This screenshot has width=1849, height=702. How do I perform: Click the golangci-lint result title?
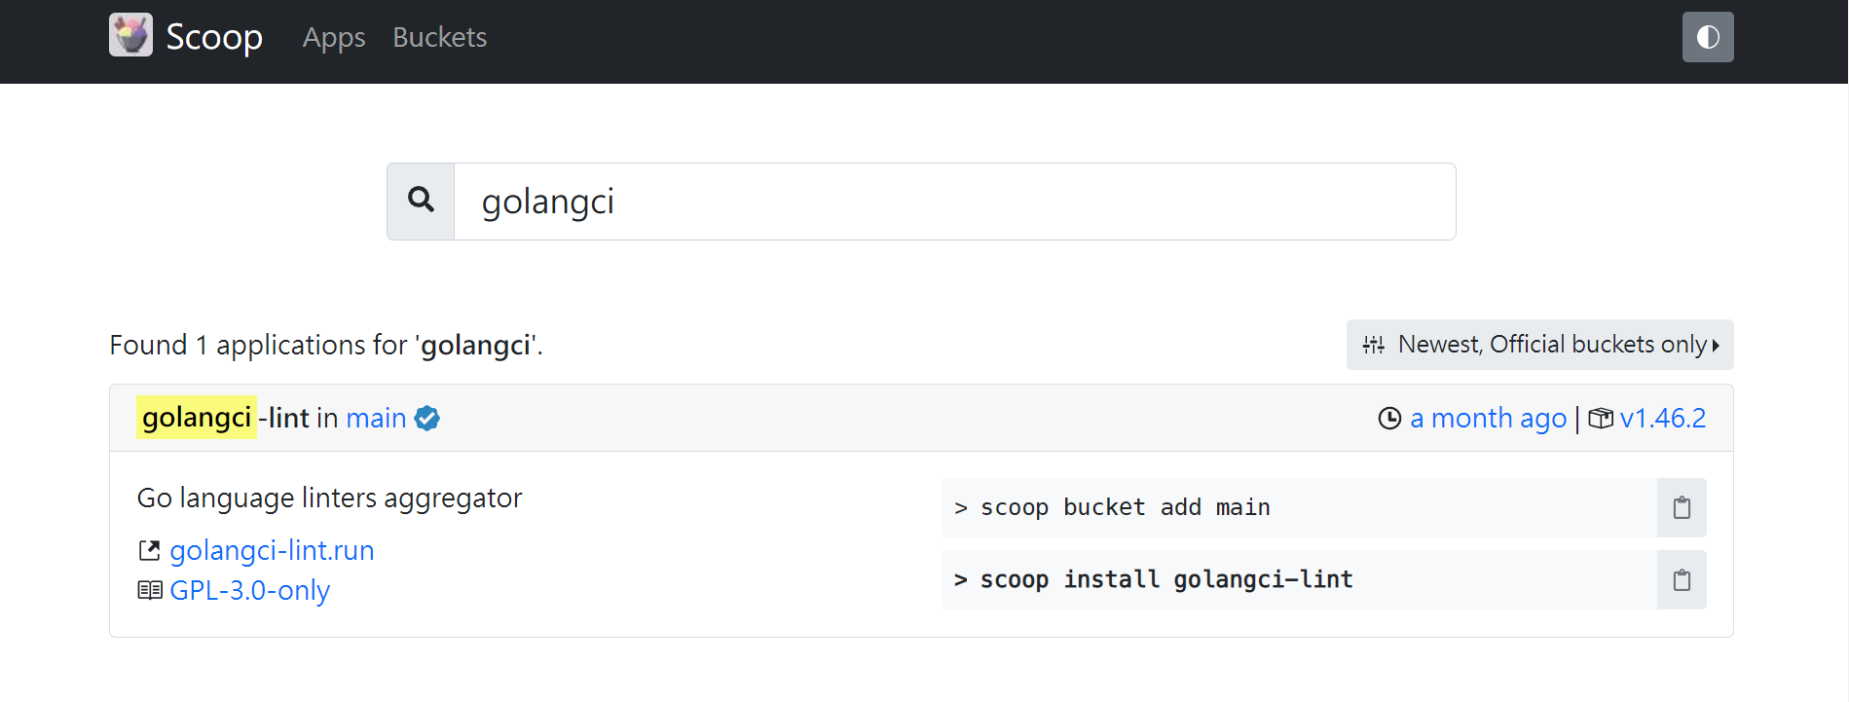click(224, 418)
